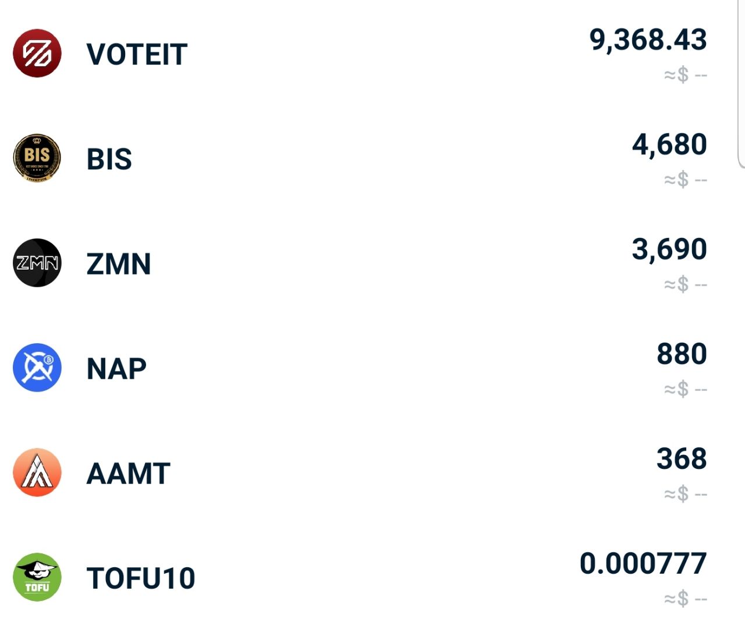Screen dimensions: 745x640
Task: Tap the orange AAMT token icon
Action: [37, 472]
